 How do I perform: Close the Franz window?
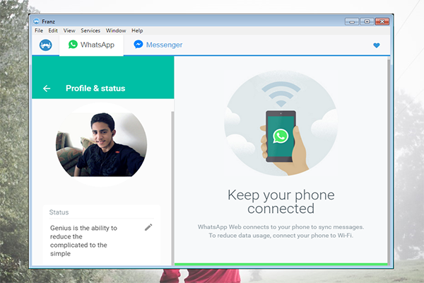382,21
